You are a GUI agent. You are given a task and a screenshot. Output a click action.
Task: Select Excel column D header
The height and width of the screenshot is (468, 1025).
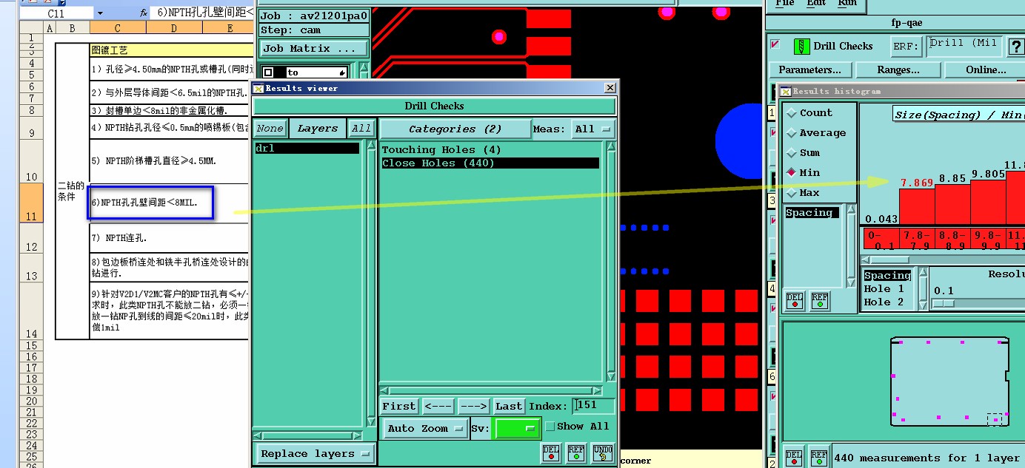pyautogui.click(x=174, y=28)
